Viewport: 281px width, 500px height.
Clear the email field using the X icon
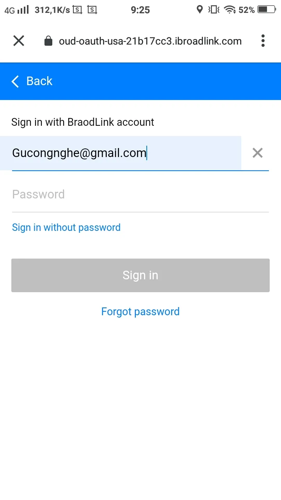coord(258,153)
